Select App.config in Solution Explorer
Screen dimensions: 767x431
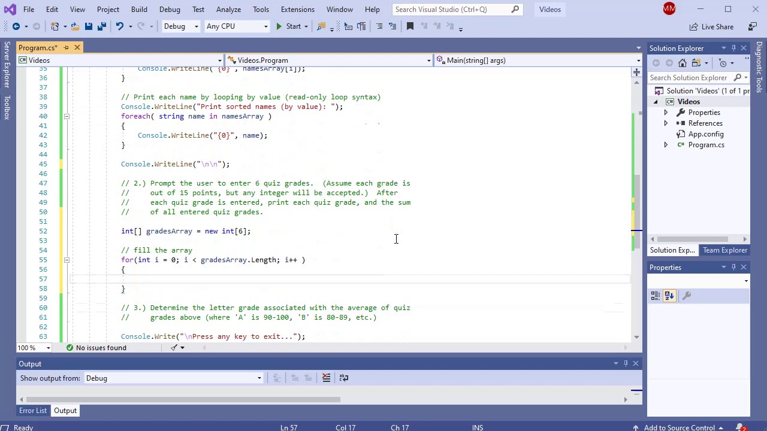[705, 134]
